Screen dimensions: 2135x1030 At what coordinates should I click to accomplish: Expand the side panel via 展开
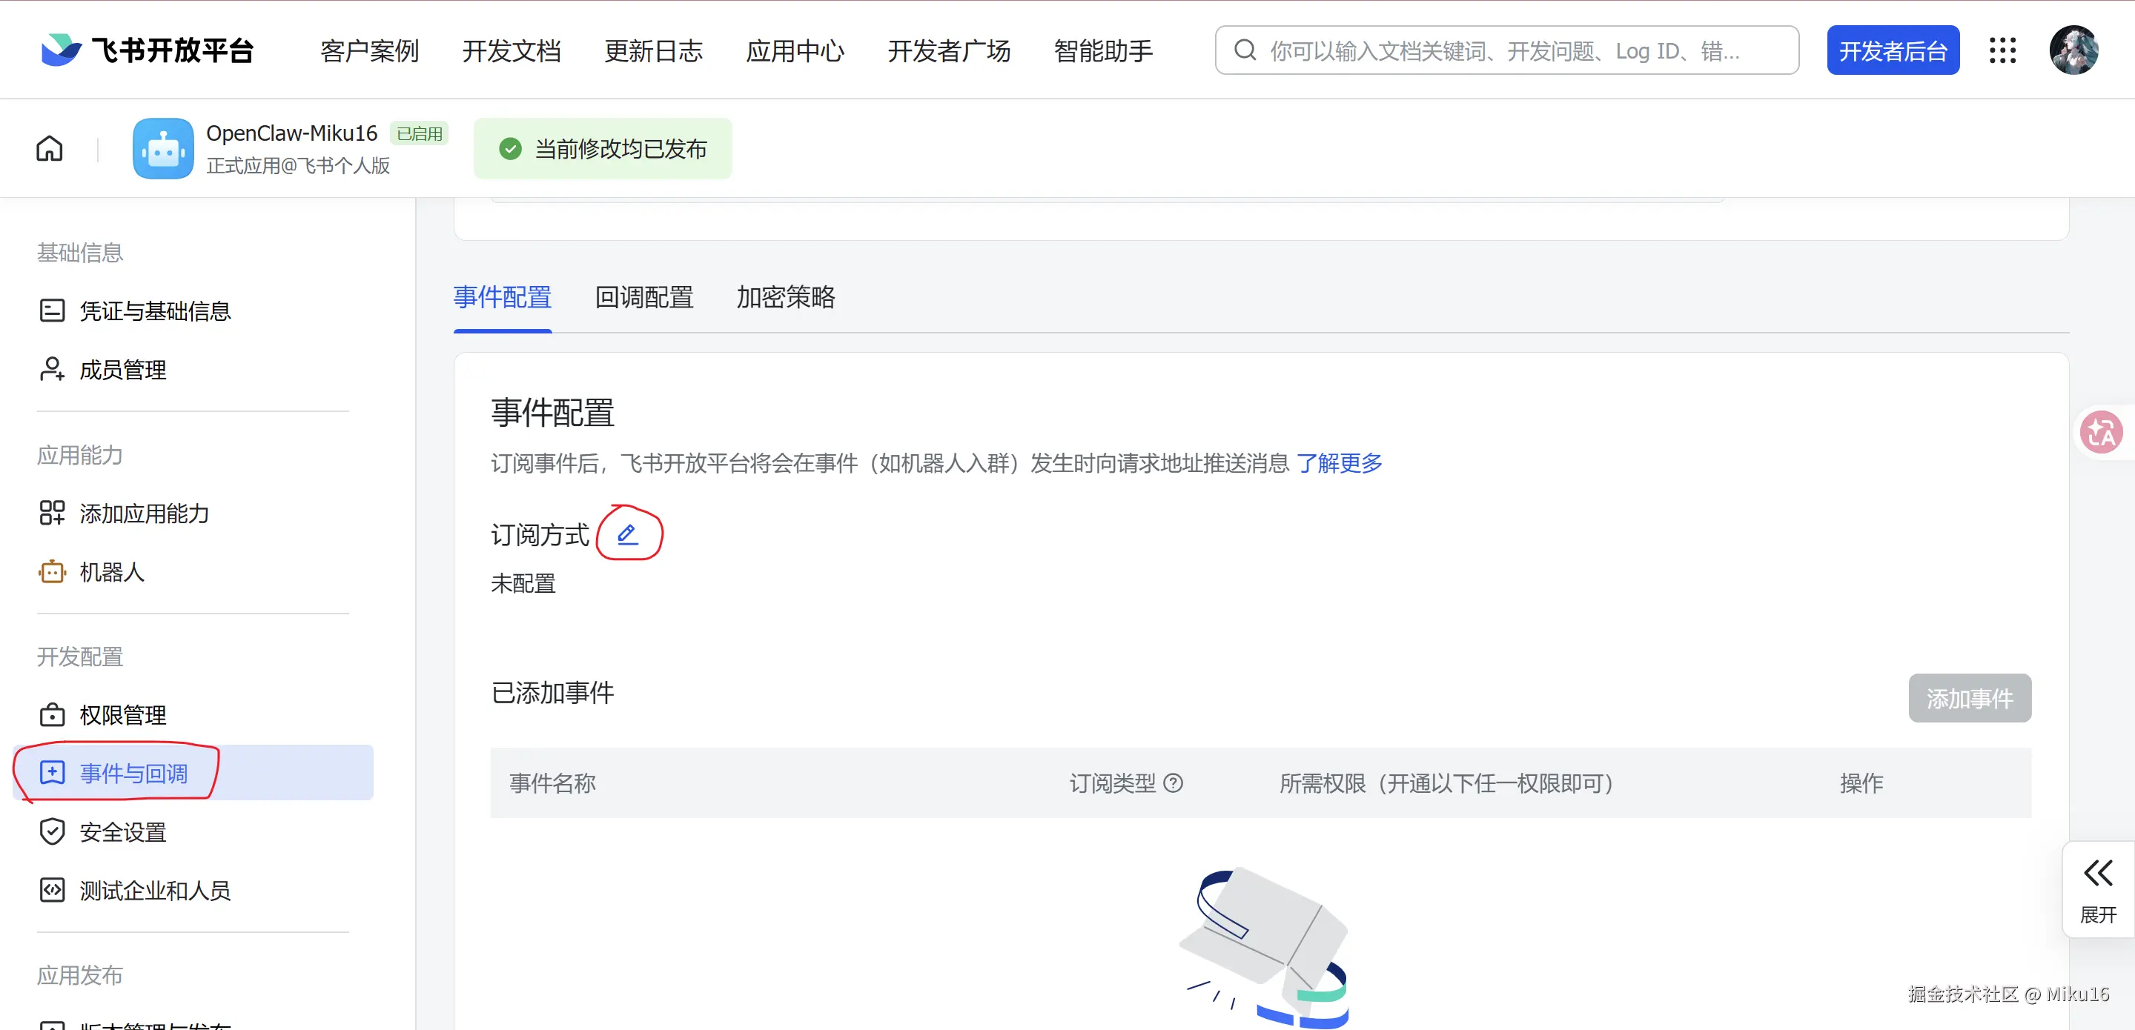(x=2098, y=889)
